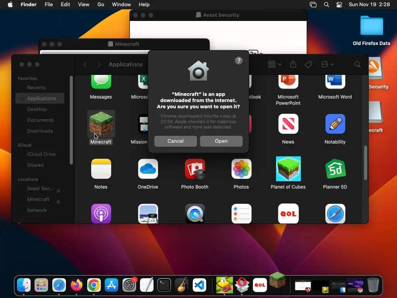Open Control Center in menu bar
This screenshot has width=397, height=298.
[339, 5]
